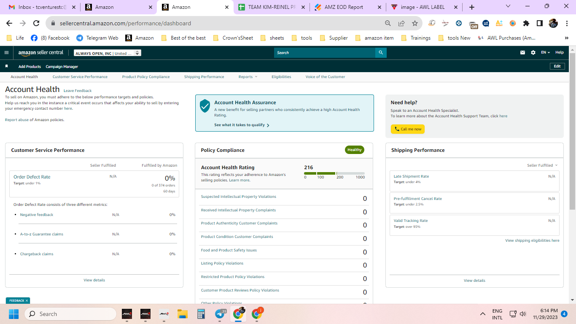Open the Chrome profile avatar
The image size is (576, 324).
pos(553,24)
